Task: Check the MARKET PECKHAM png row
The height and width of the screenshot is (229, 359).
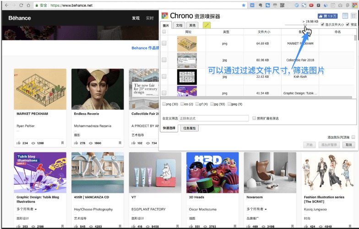Action: pos(164,43)
